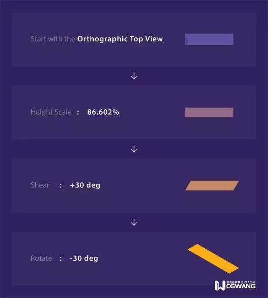This screenshot has height=298, width=268.
Task: Click the "Shear" label
Action: 40,185
